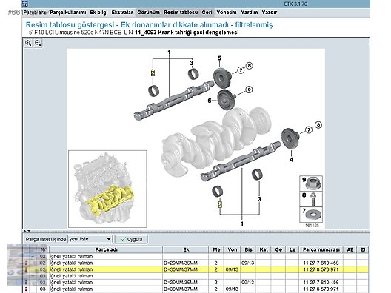The height and width of the screenshot is (293, 391).
Task: Select the highlighted row 11 27 8 570 971
Action: pyautogui.click(x=196, y=269)
